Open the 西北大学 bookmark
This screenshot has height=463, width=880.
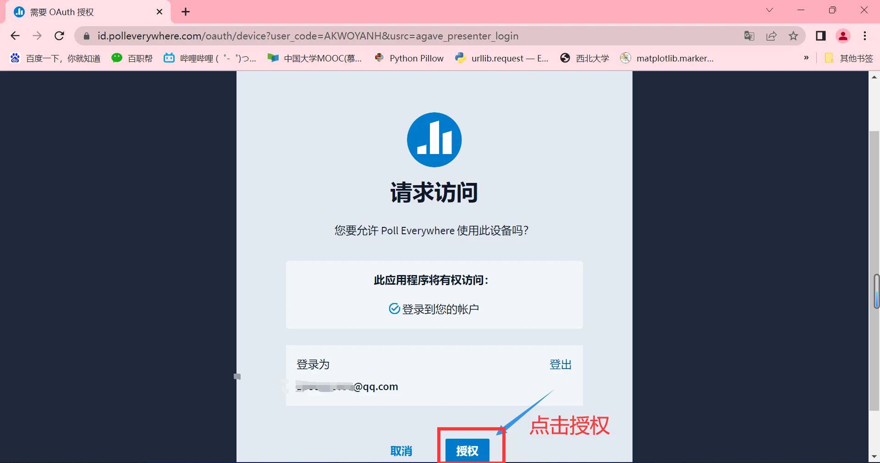pos(585,58)
